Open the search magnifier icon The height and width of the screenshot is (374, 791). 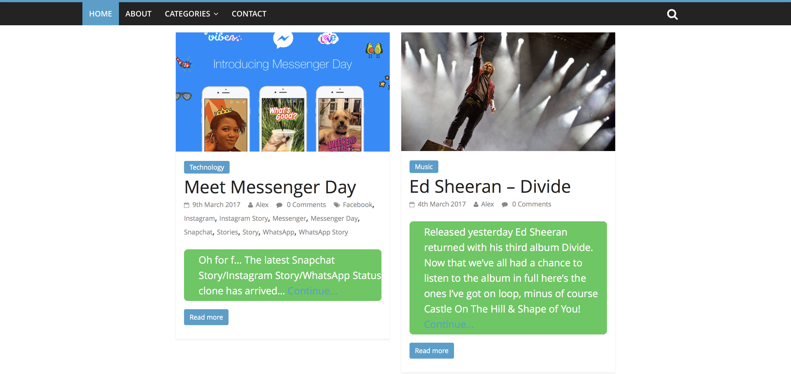pyautogui.click(x=672, y=14)
